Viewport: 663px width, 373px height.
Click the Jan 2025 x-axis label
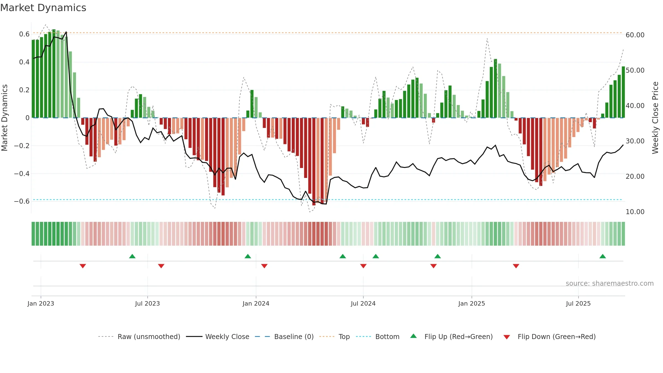(472, 304)
